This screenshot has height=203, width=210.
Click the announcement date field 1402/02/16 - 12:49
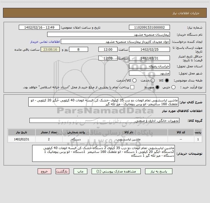click(39, 28)
